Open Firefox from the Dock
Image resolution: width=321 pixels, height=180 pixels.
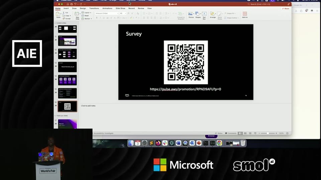tap(158, 143)
